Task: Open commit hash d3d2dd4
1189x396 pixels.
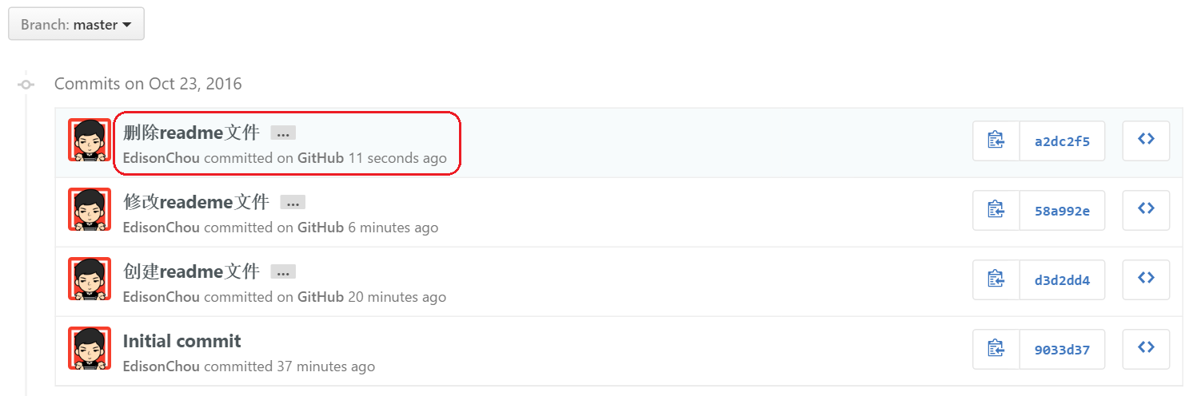Action: (1062, 280)
